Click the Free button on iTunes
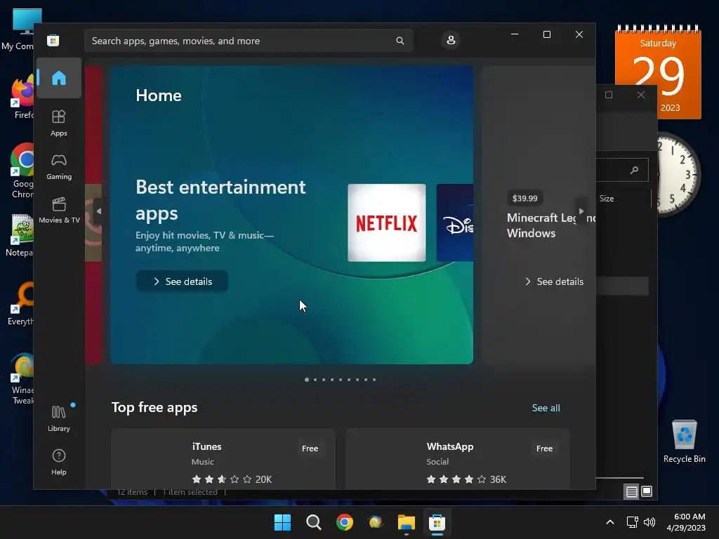719x539 pixels. [x=310, y=448]
